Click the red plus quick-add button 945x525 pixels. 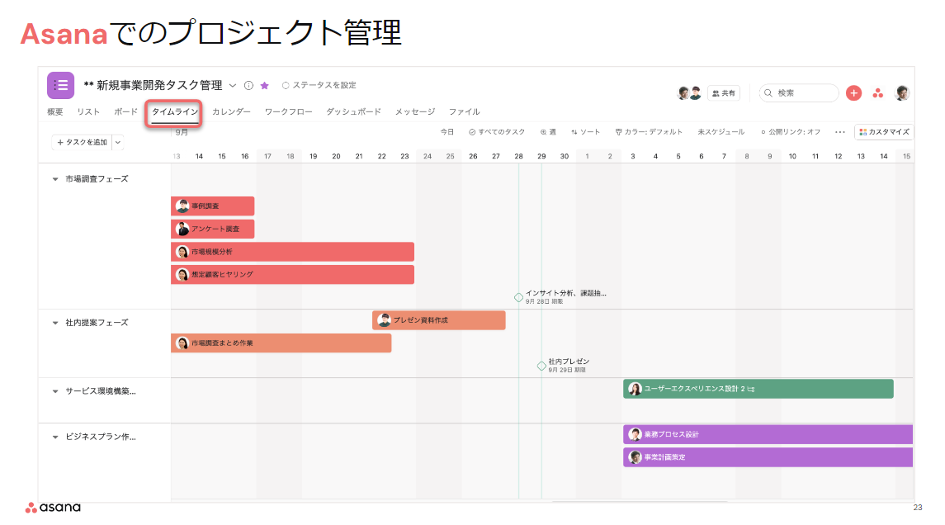[853, 92]
